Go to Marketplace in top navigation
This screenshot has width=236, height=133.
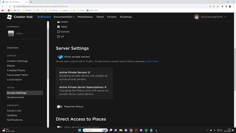(x=85, y=17)
